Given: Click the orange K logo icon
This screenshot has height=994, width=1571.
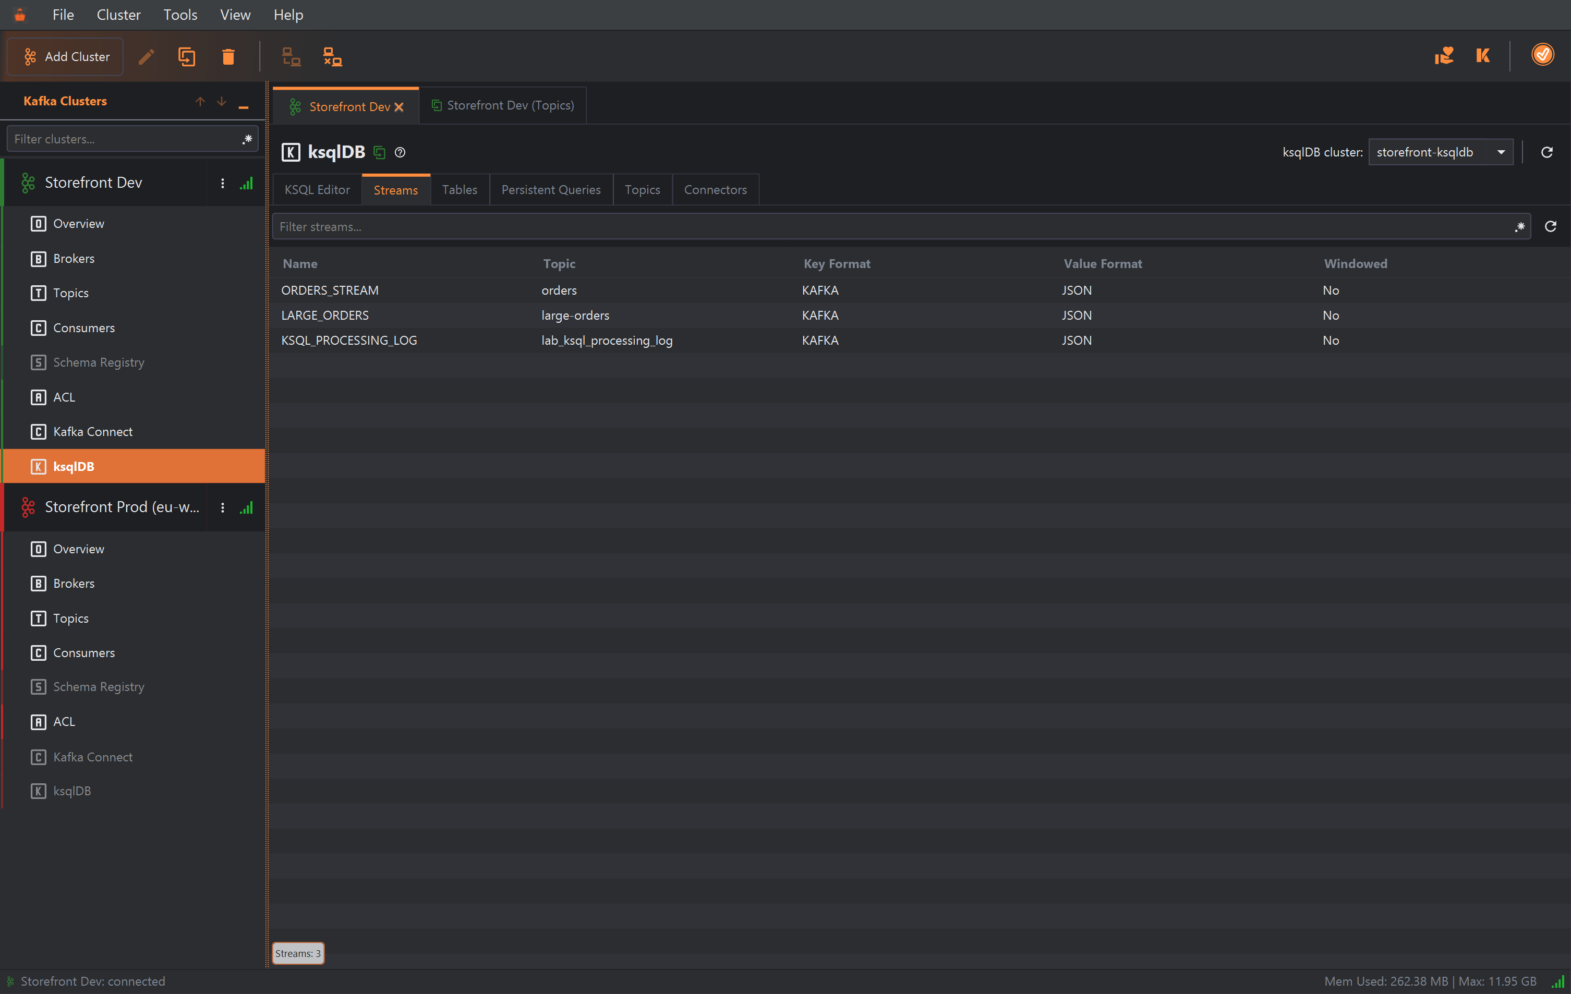Looking at the screenshot, I should 1483,55.
